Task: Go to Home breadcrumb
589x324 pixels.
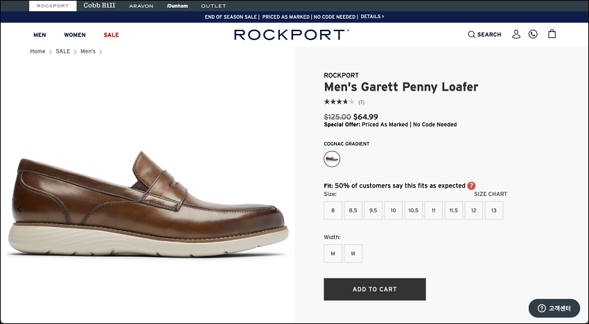Action: point(37,51)
